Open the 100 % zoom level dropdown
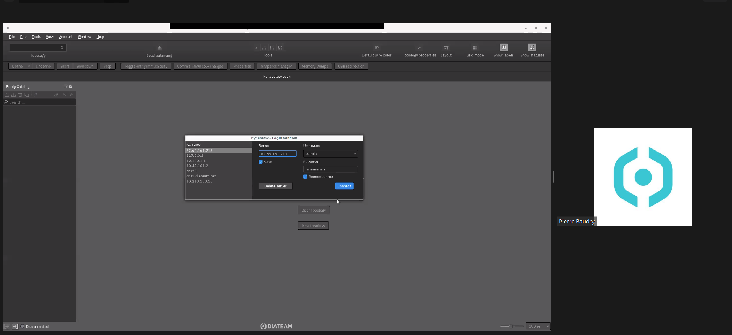 pyautogui.click(x=538, y=326)
